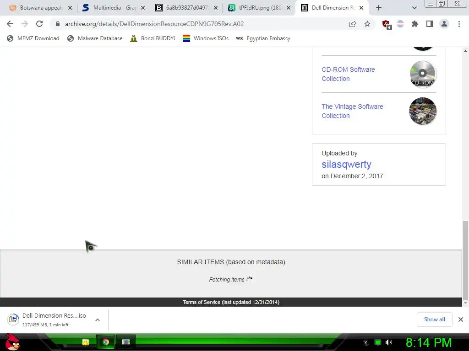View site info via the lock icon
The width and height of the screenshot is (469, 351).
[x=58, y=24]
